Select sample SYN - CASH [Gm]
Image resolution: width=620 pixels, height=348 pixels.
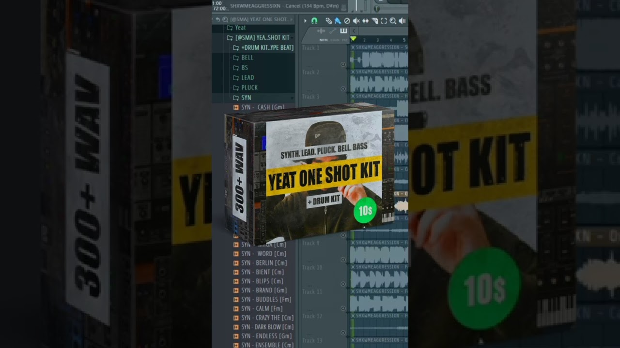click(x=259, y=107)
